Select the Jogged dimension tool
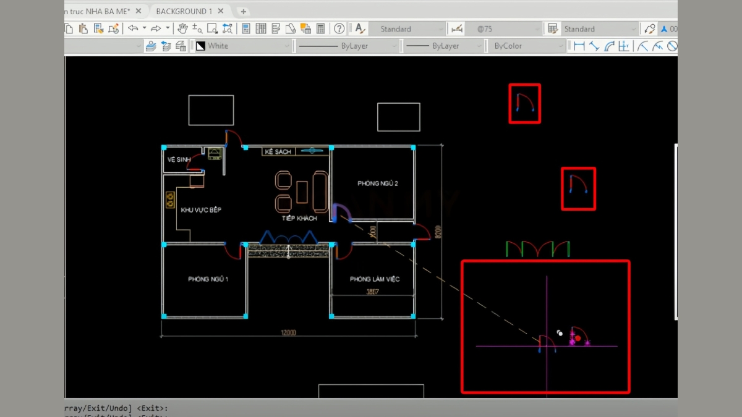Screen dimensions: 742x417 pos(658,46)
